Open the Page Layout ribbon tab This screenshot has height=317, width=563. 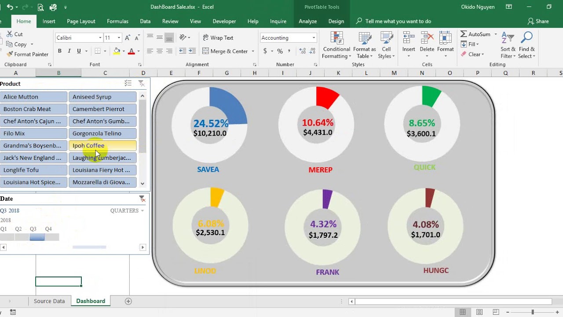[81, 21]
